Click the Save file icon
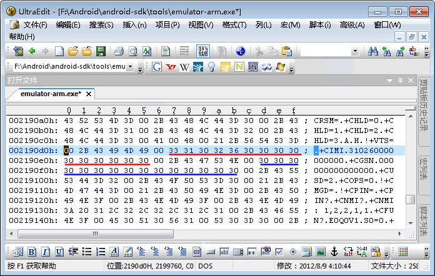 click(100, 51)
